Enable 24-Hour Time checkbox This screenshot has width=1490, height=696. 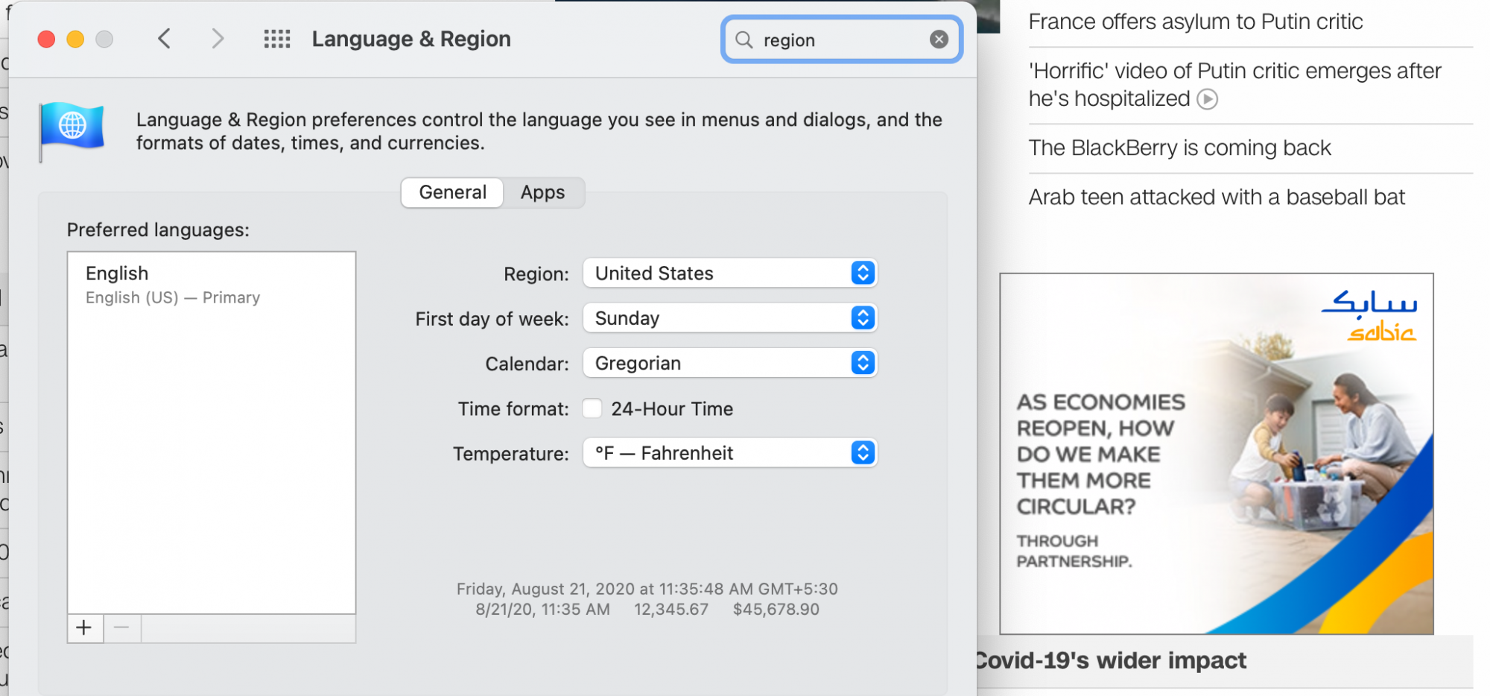[x=592, y=408]
